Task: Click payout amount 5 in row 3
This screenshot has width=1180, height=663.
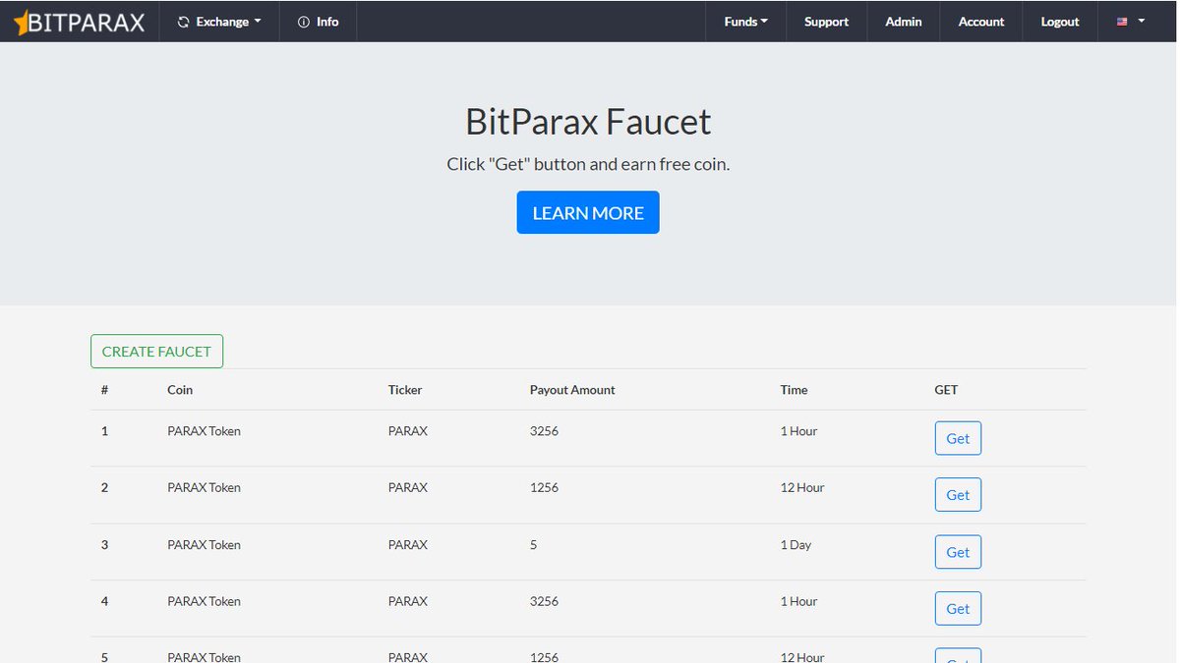Action: tap(534, 545)
